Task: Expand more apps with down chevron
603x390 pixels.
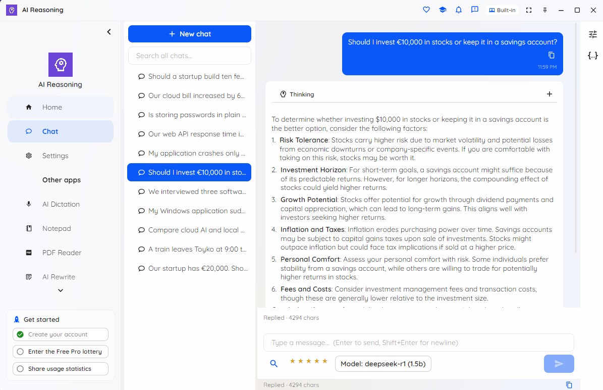Action: coord(61,290)
